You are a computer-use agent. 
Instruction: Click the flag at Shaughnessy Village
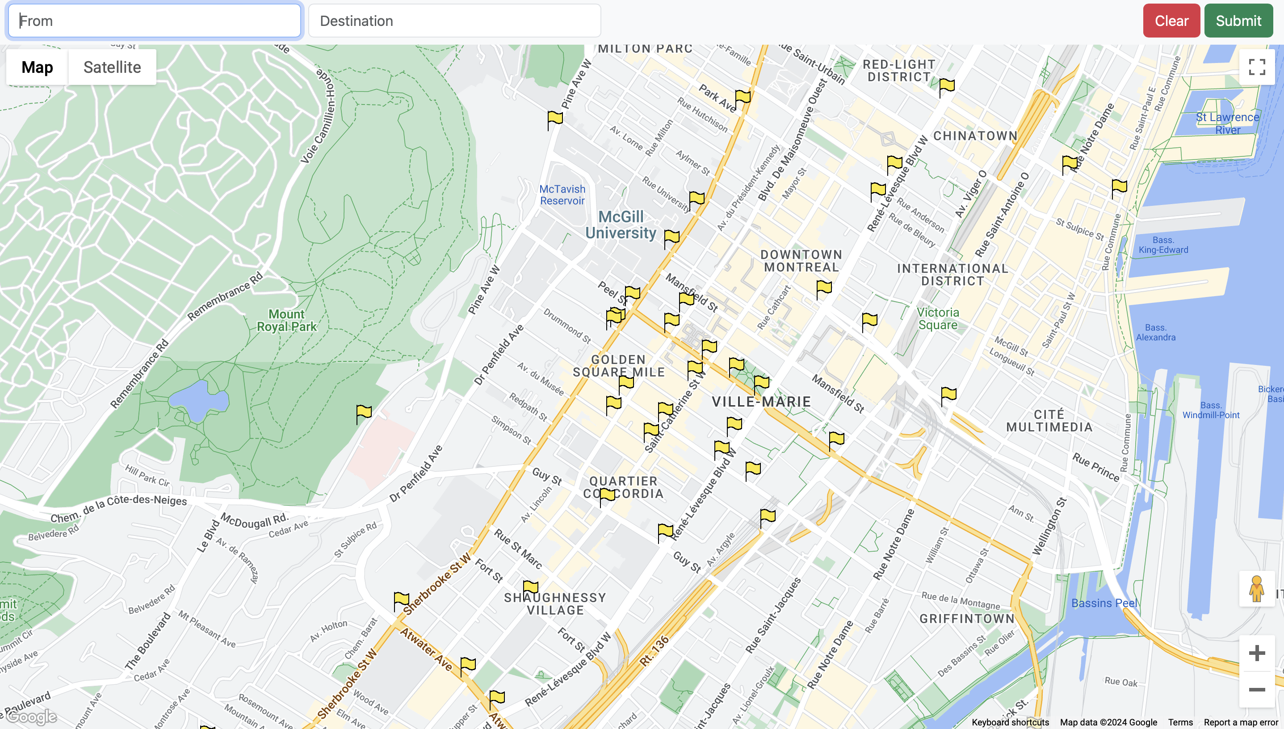pyautogui.click(x=530, y=589)
